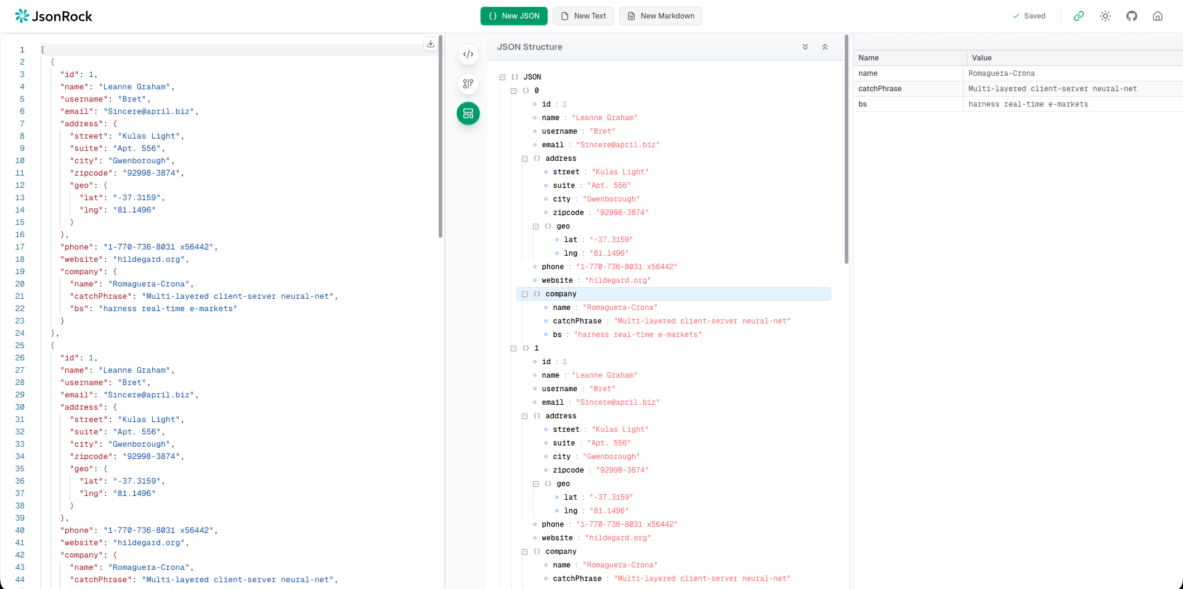Viewport: 1183px width, 589px height.
Task: Click the JsonRock logo
Action: [x=54, y=16]
